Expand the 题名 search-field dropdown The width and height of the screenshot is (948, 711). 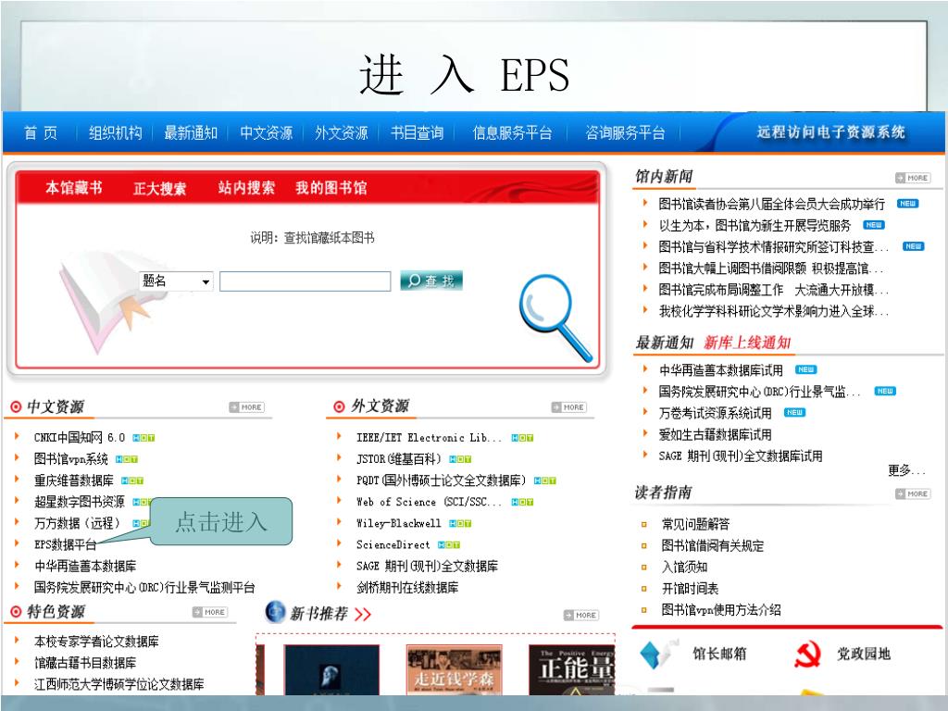pyautogui.click(x=176, y=281)
